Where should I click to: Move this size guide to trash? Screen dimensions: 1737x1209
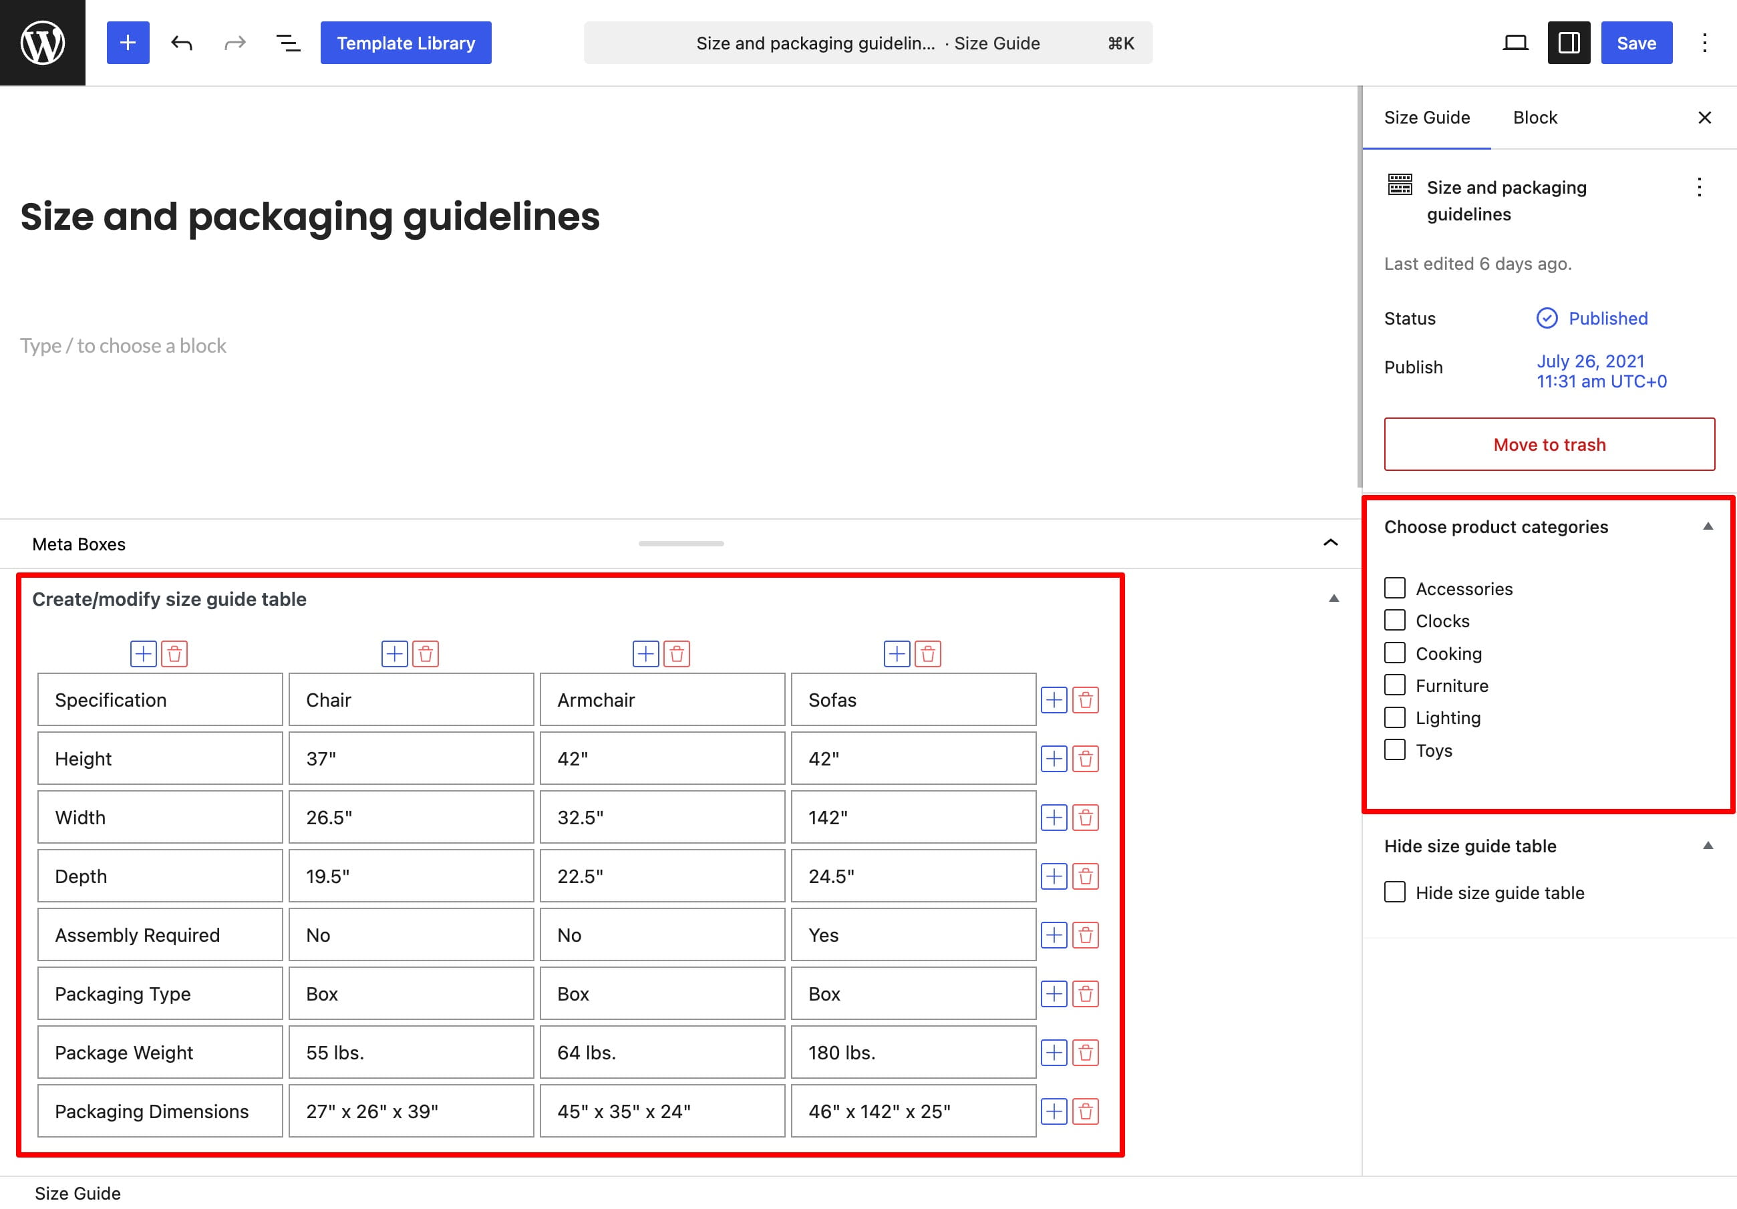[x=1549, y=445]
